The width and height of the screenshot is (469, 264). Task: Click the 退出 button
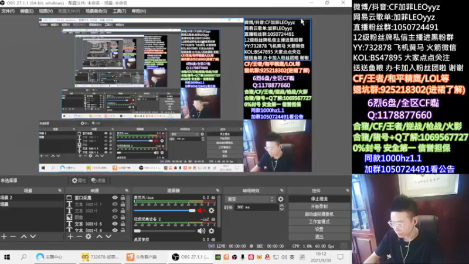(x=319, y=237)
